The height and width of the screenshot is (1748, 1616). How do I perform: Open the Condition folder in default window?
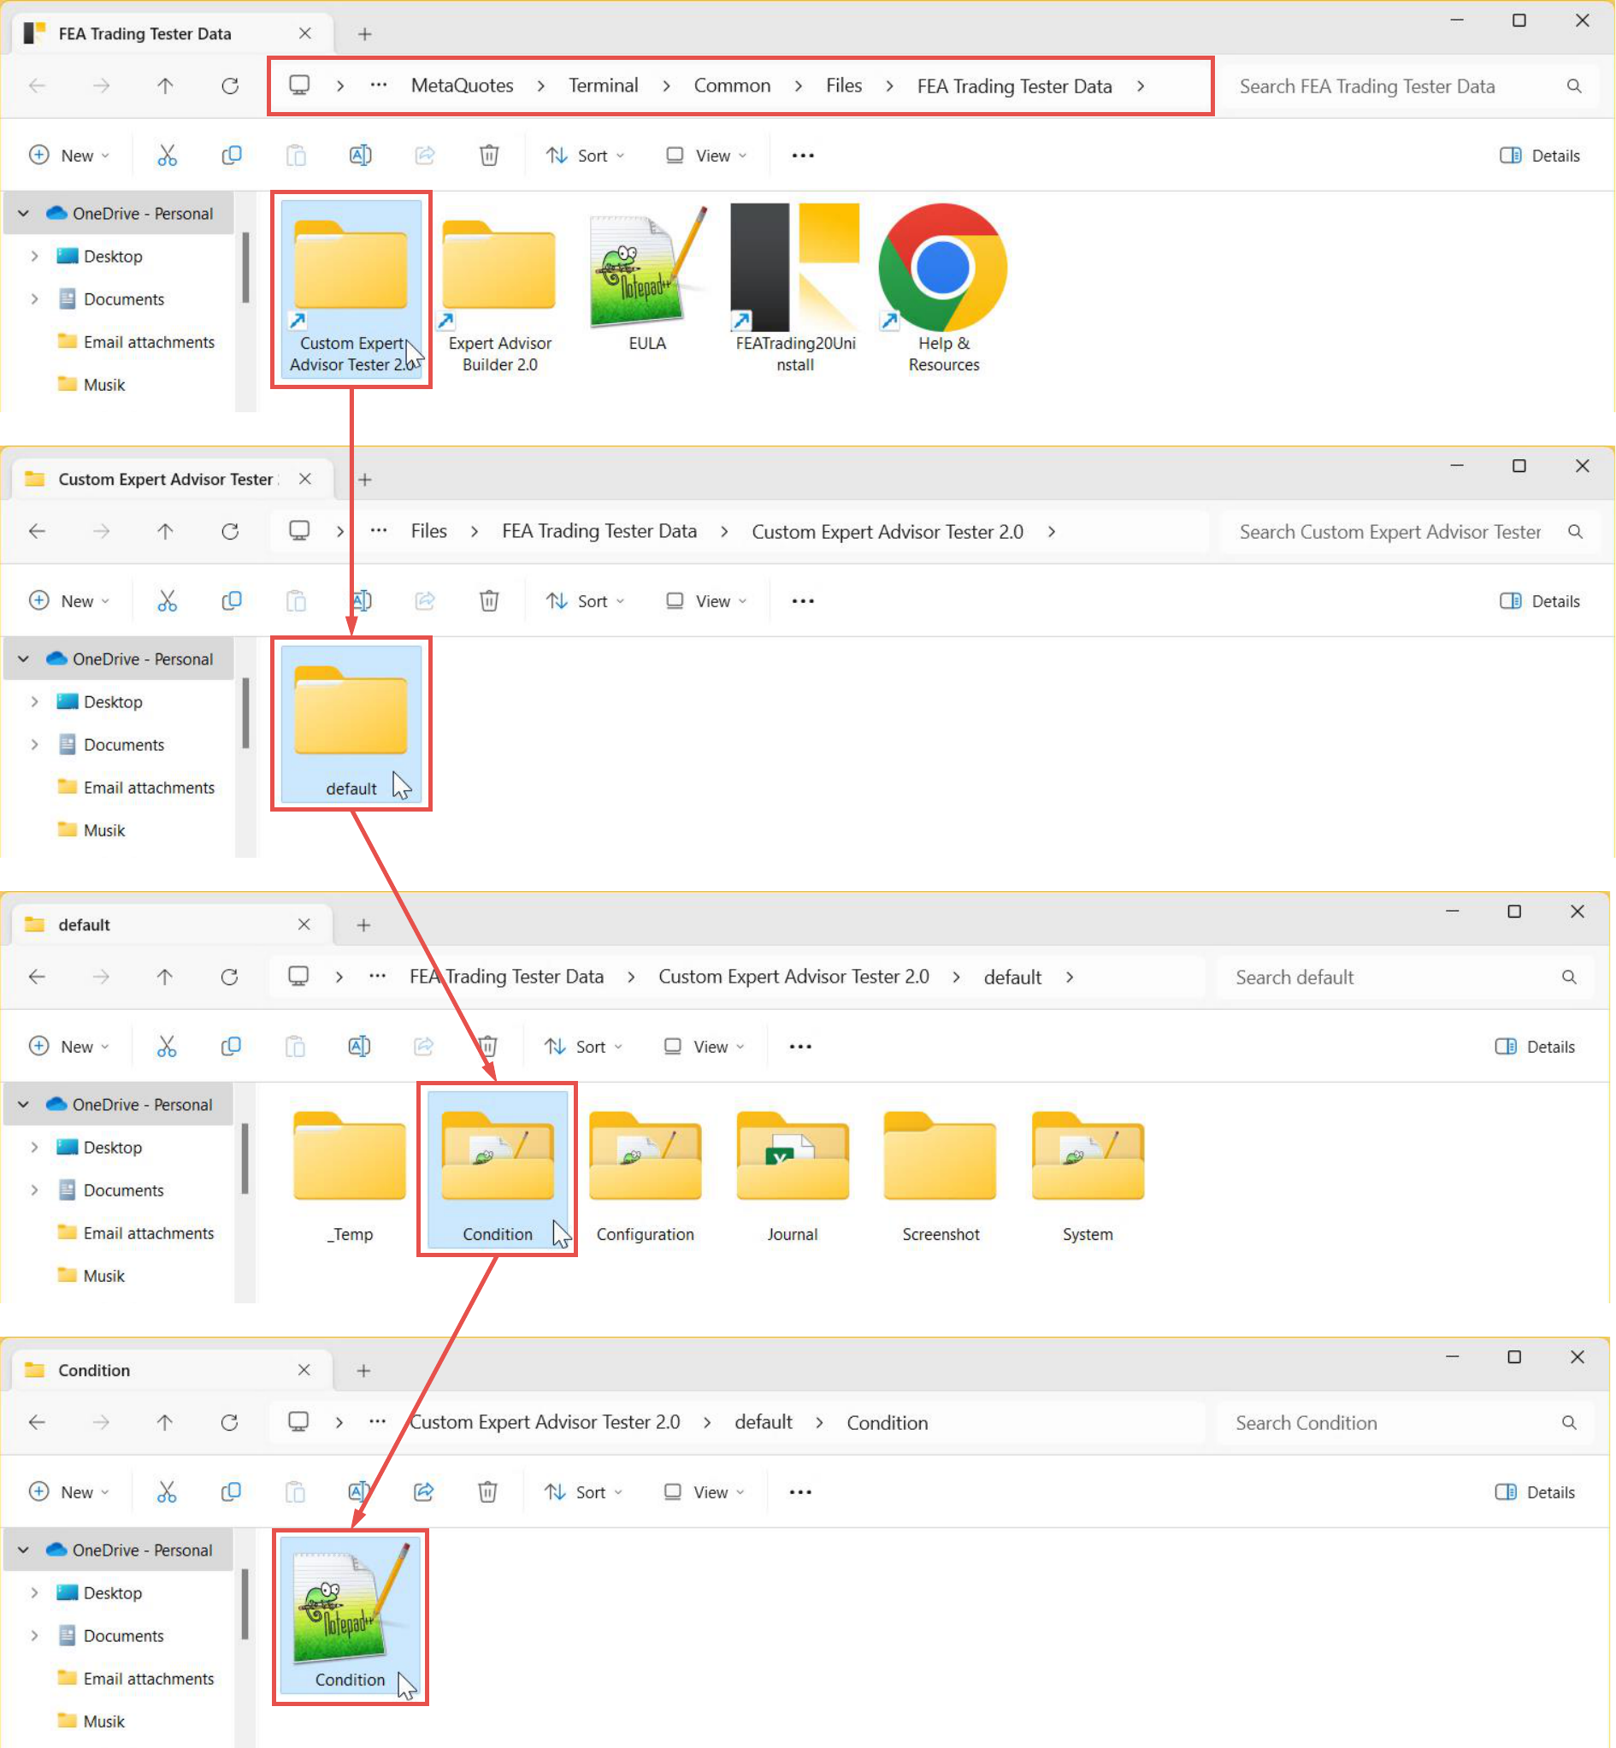coord(498,1169)
